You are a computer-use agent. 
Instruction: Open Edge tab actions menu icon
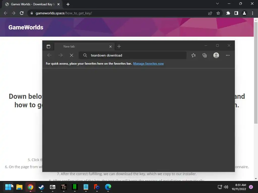tap(48, 46)
